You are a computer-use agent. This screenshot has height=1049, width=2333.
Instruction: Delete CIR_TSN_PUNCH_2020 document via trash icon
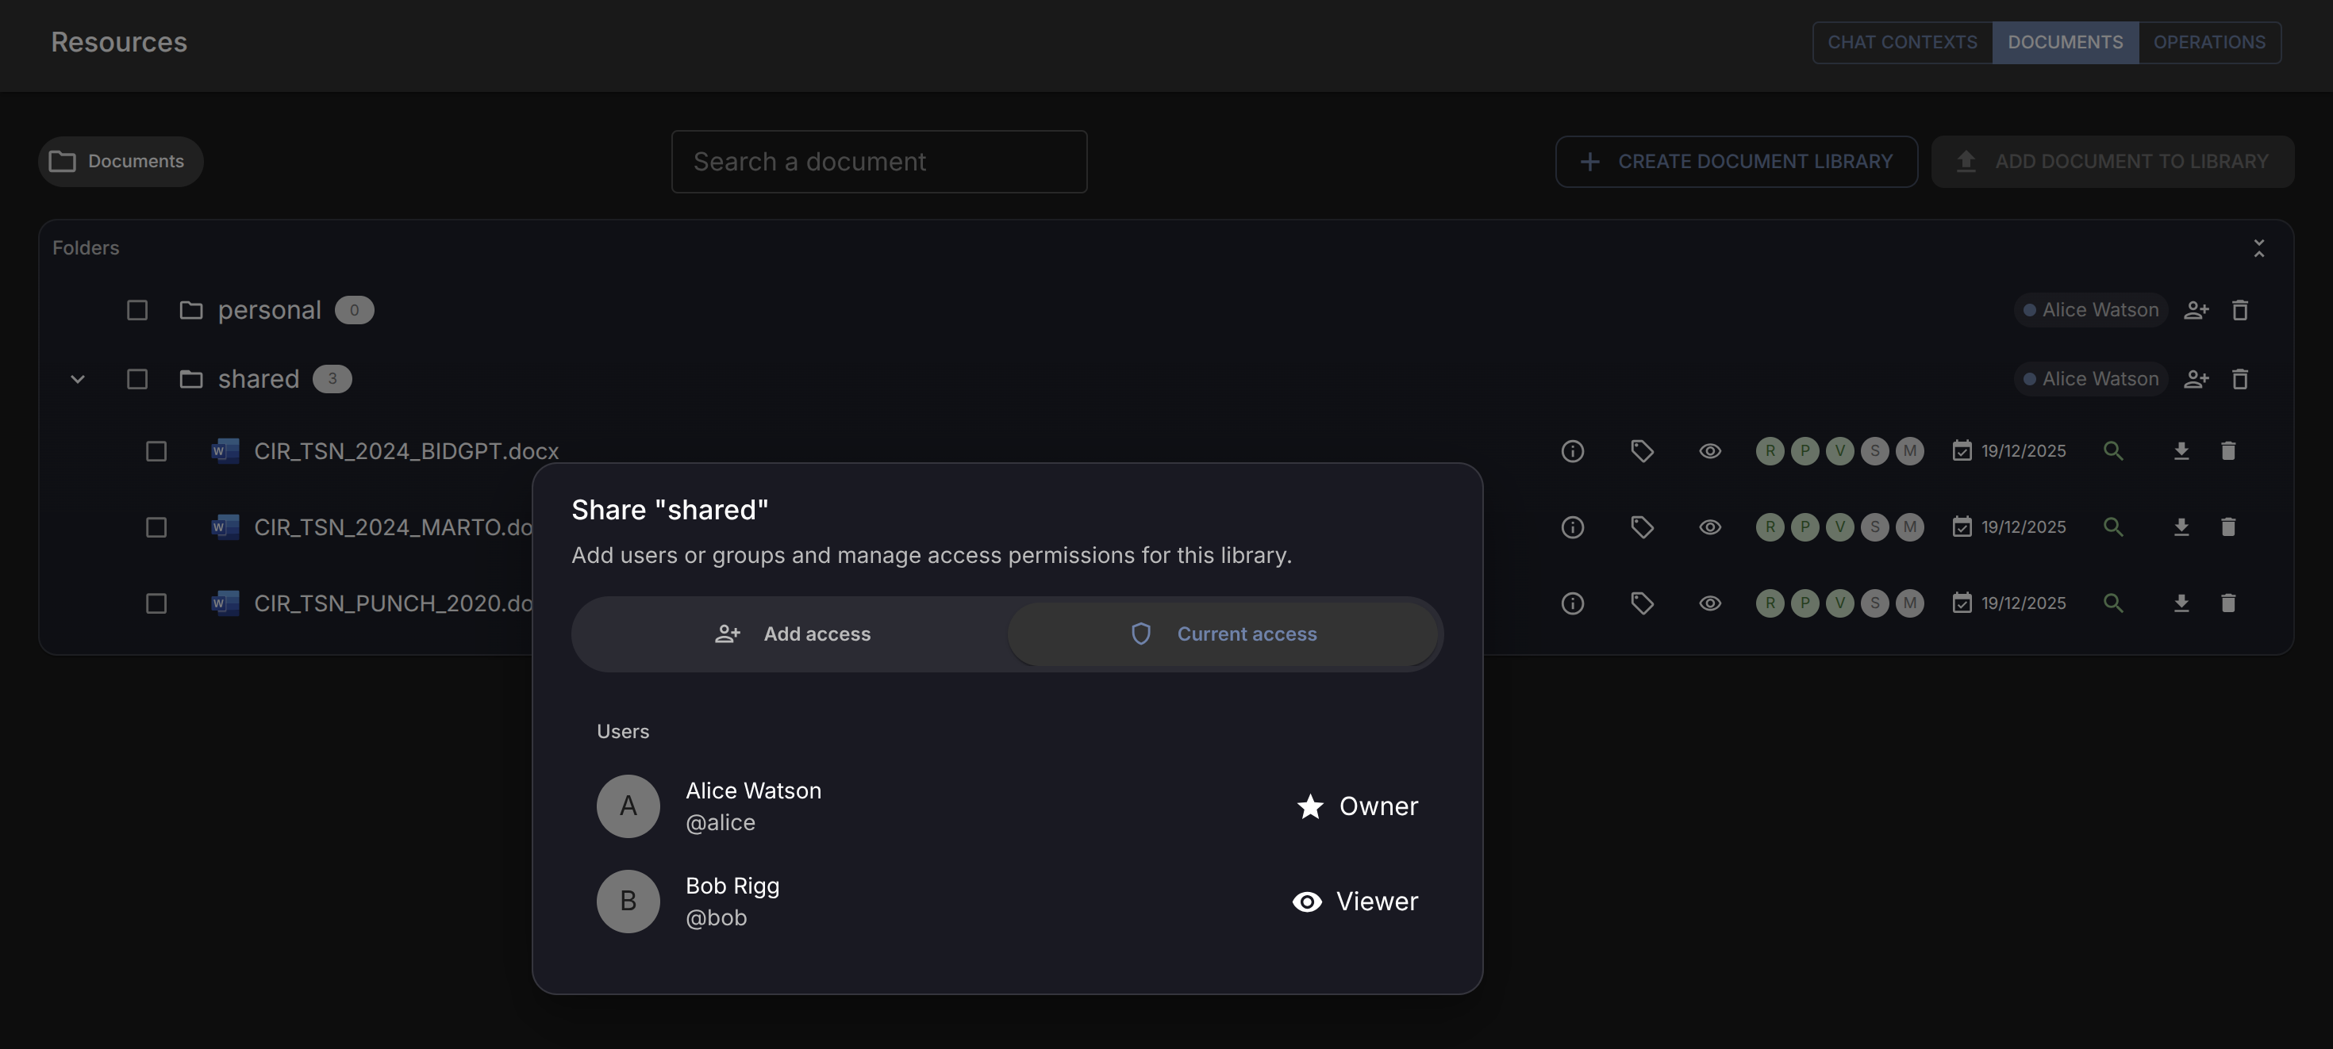tap(2228, 603)
